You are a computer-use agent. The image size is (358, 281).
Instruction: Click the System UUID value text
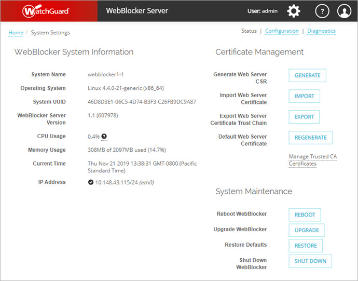pos(142,102)
